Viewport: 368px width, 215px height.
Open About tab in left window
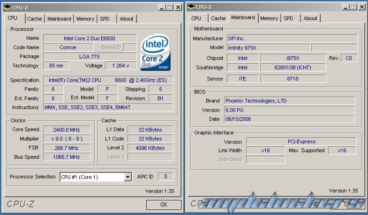coord(126,19)
